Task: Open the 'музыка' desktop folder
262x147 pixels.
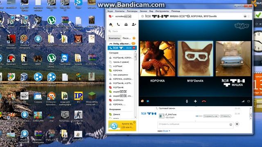Action: pos(78,60)
